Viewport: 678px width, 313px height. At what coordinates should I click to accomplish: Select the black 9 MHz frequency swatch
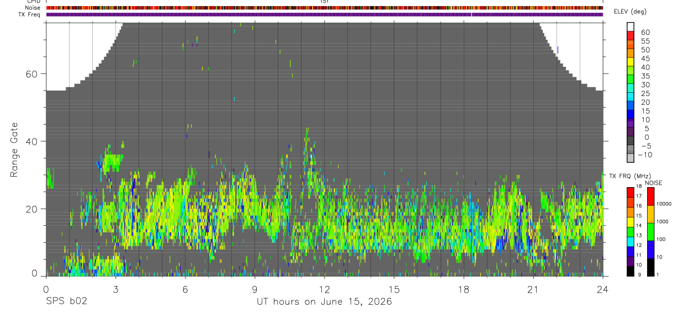[x=630, y=271]
